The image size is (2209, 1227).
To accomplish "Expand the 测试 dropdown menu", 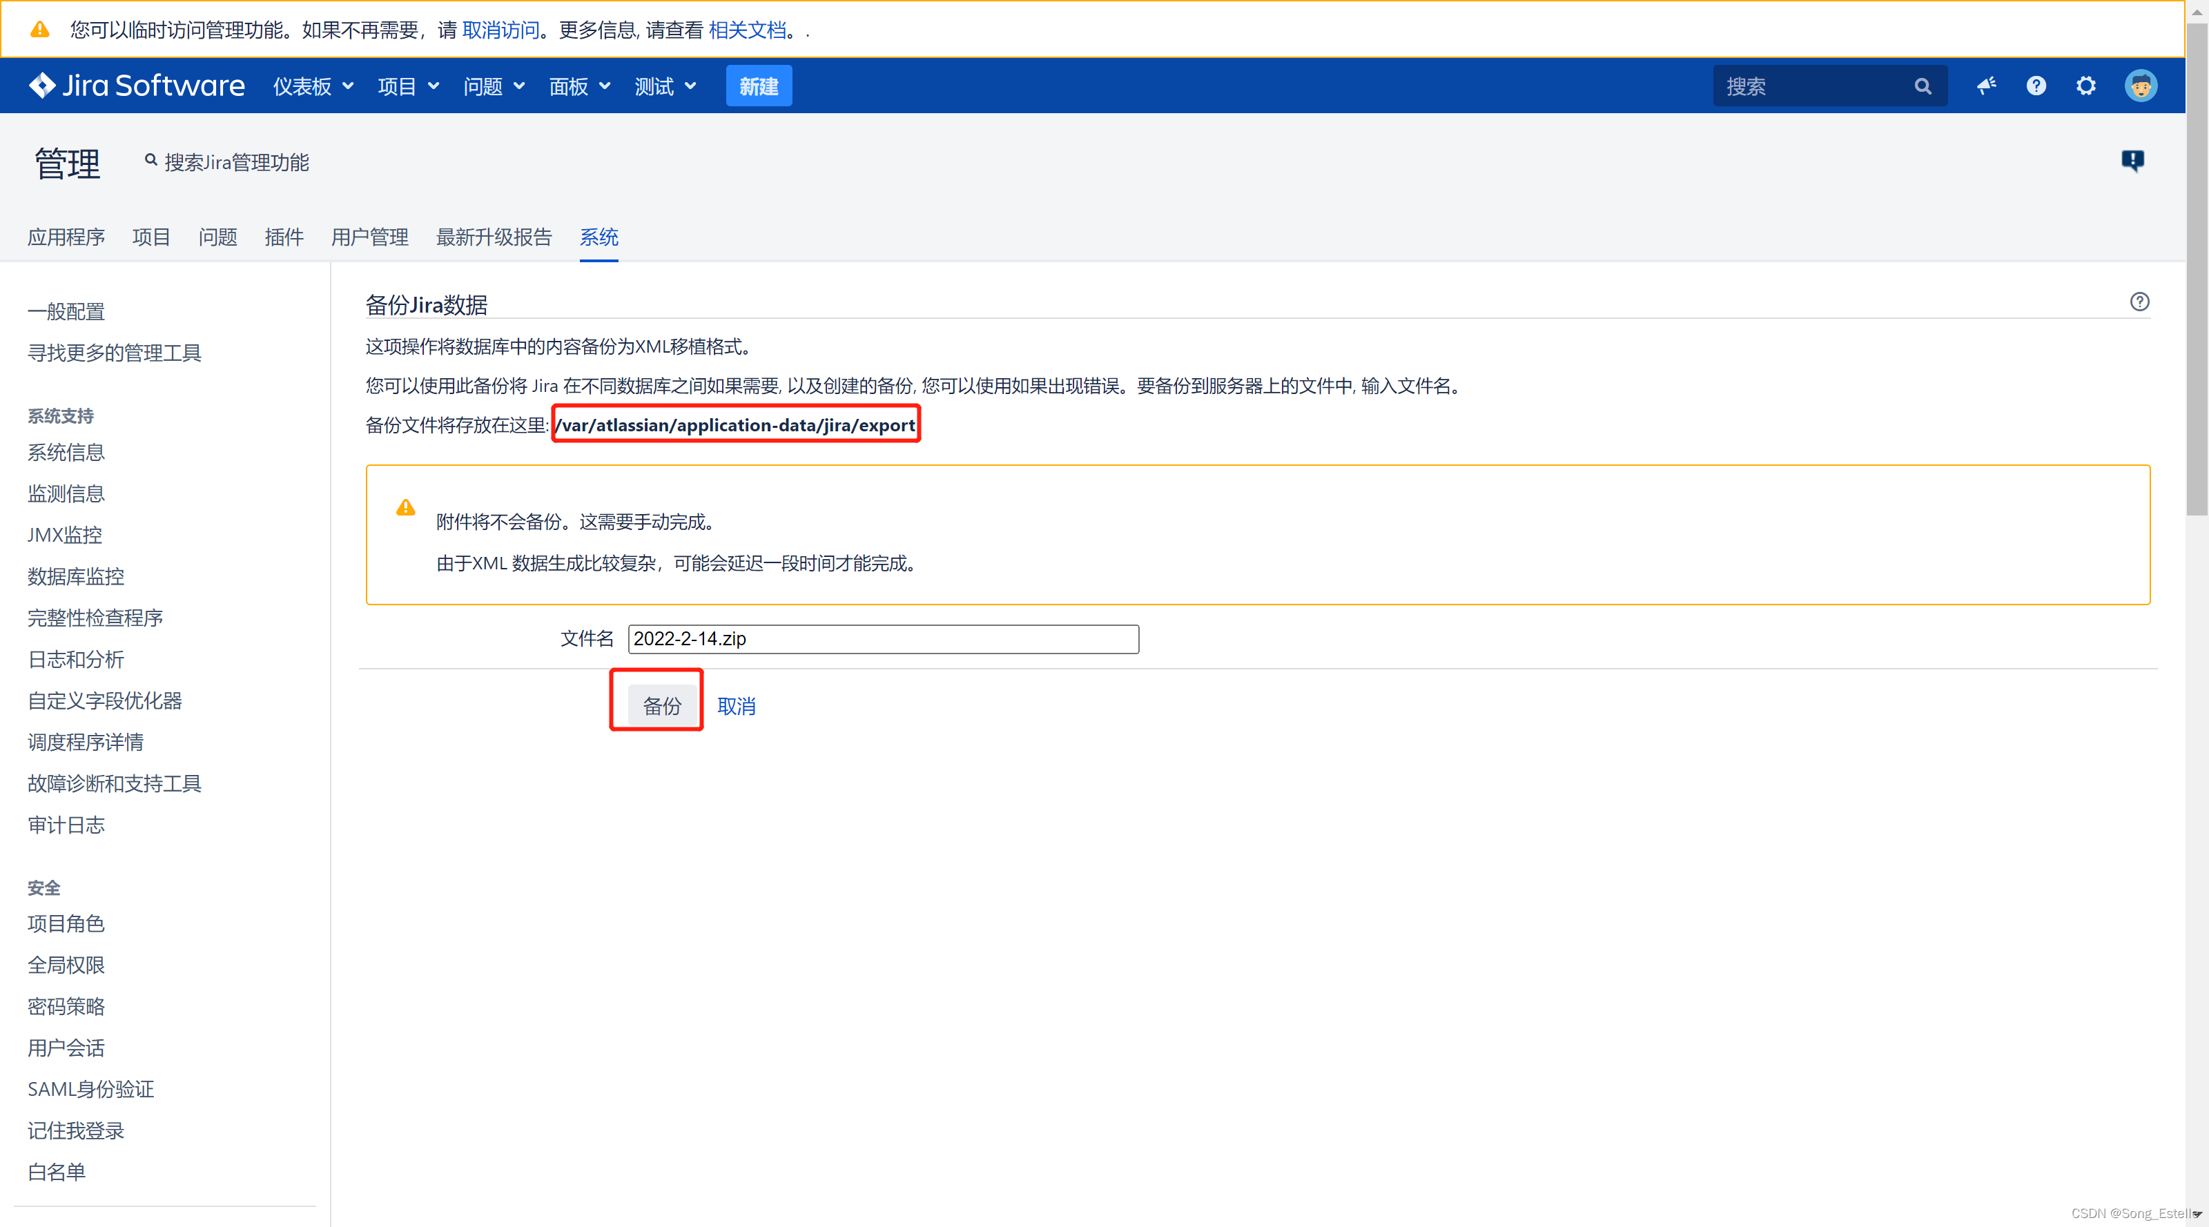I will point(665,86).
